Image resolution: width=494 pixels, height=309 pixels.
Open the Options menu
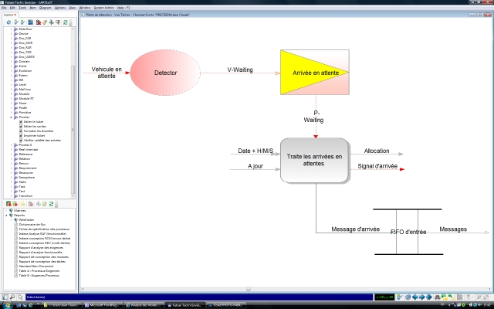coord(60,8)
